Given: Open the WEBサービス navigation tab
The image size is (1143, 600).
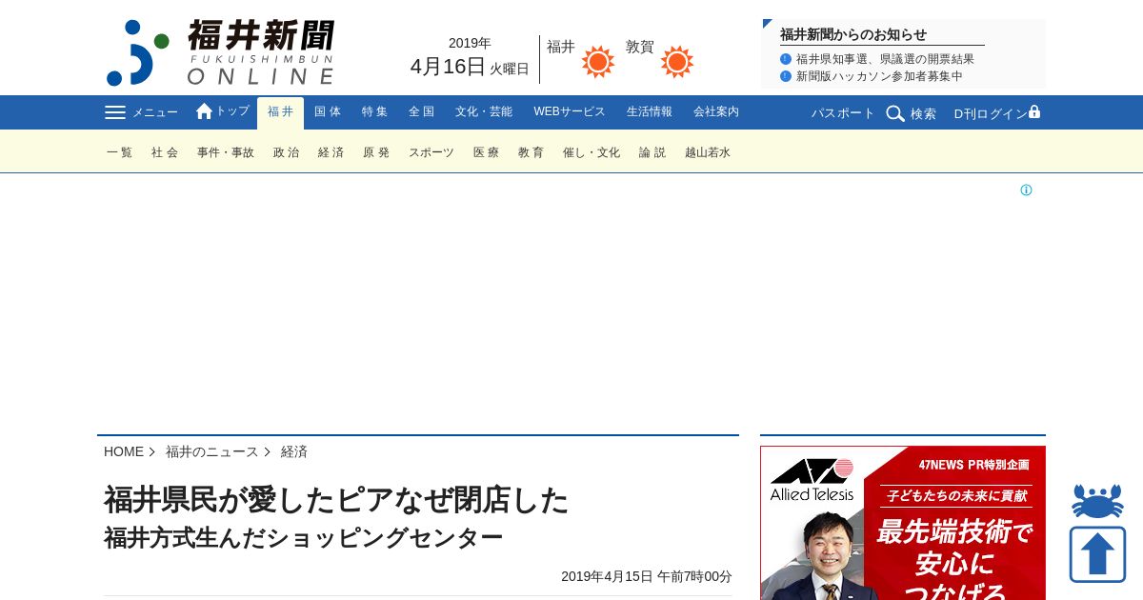Looking at the screenshot, I should click(570, 111).
